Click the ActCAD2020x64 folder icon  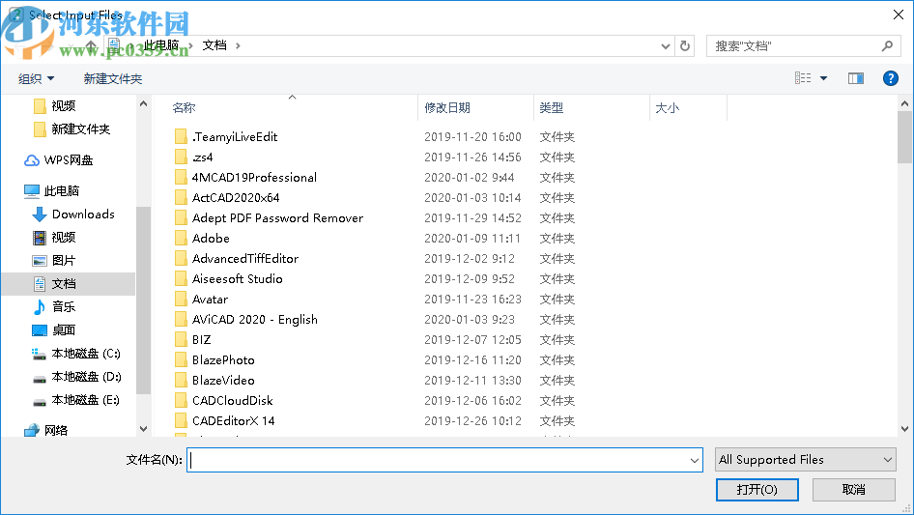coord(182,198)
